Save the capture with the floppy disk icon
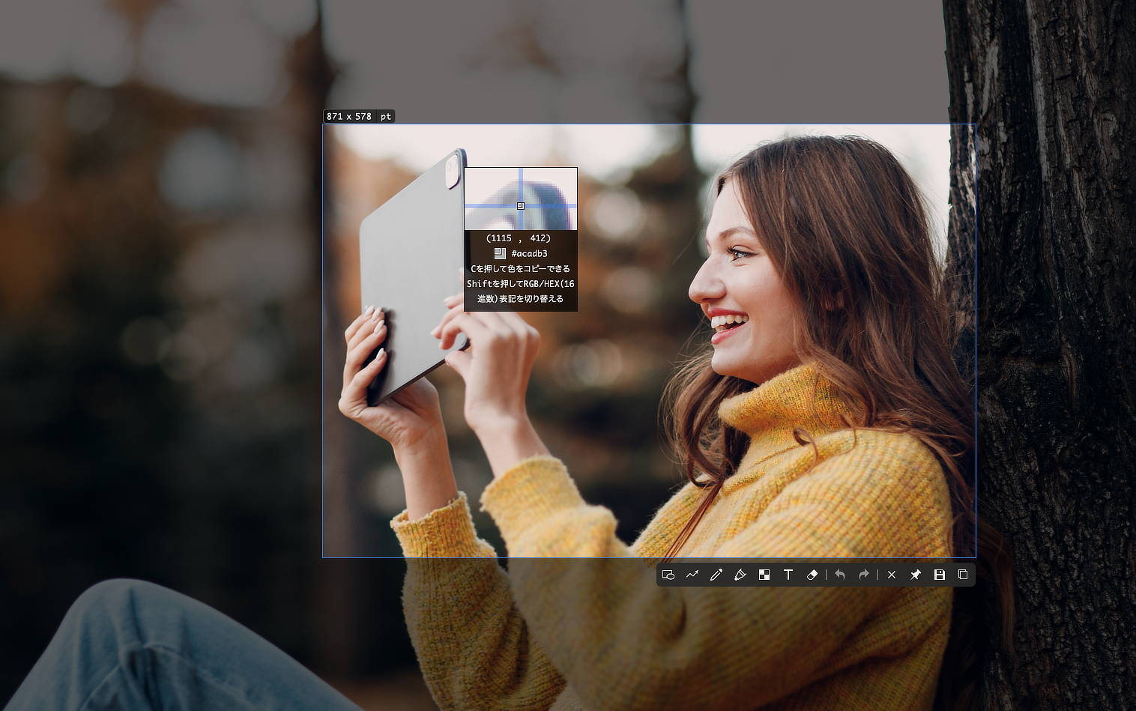Viewport: 1136px width, 711px height. (x=940, y=575)
